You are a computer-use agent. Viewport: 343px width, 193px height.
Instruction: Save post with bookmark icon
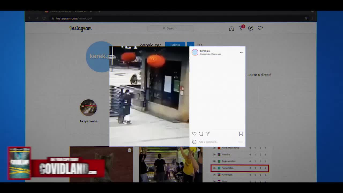241,133
